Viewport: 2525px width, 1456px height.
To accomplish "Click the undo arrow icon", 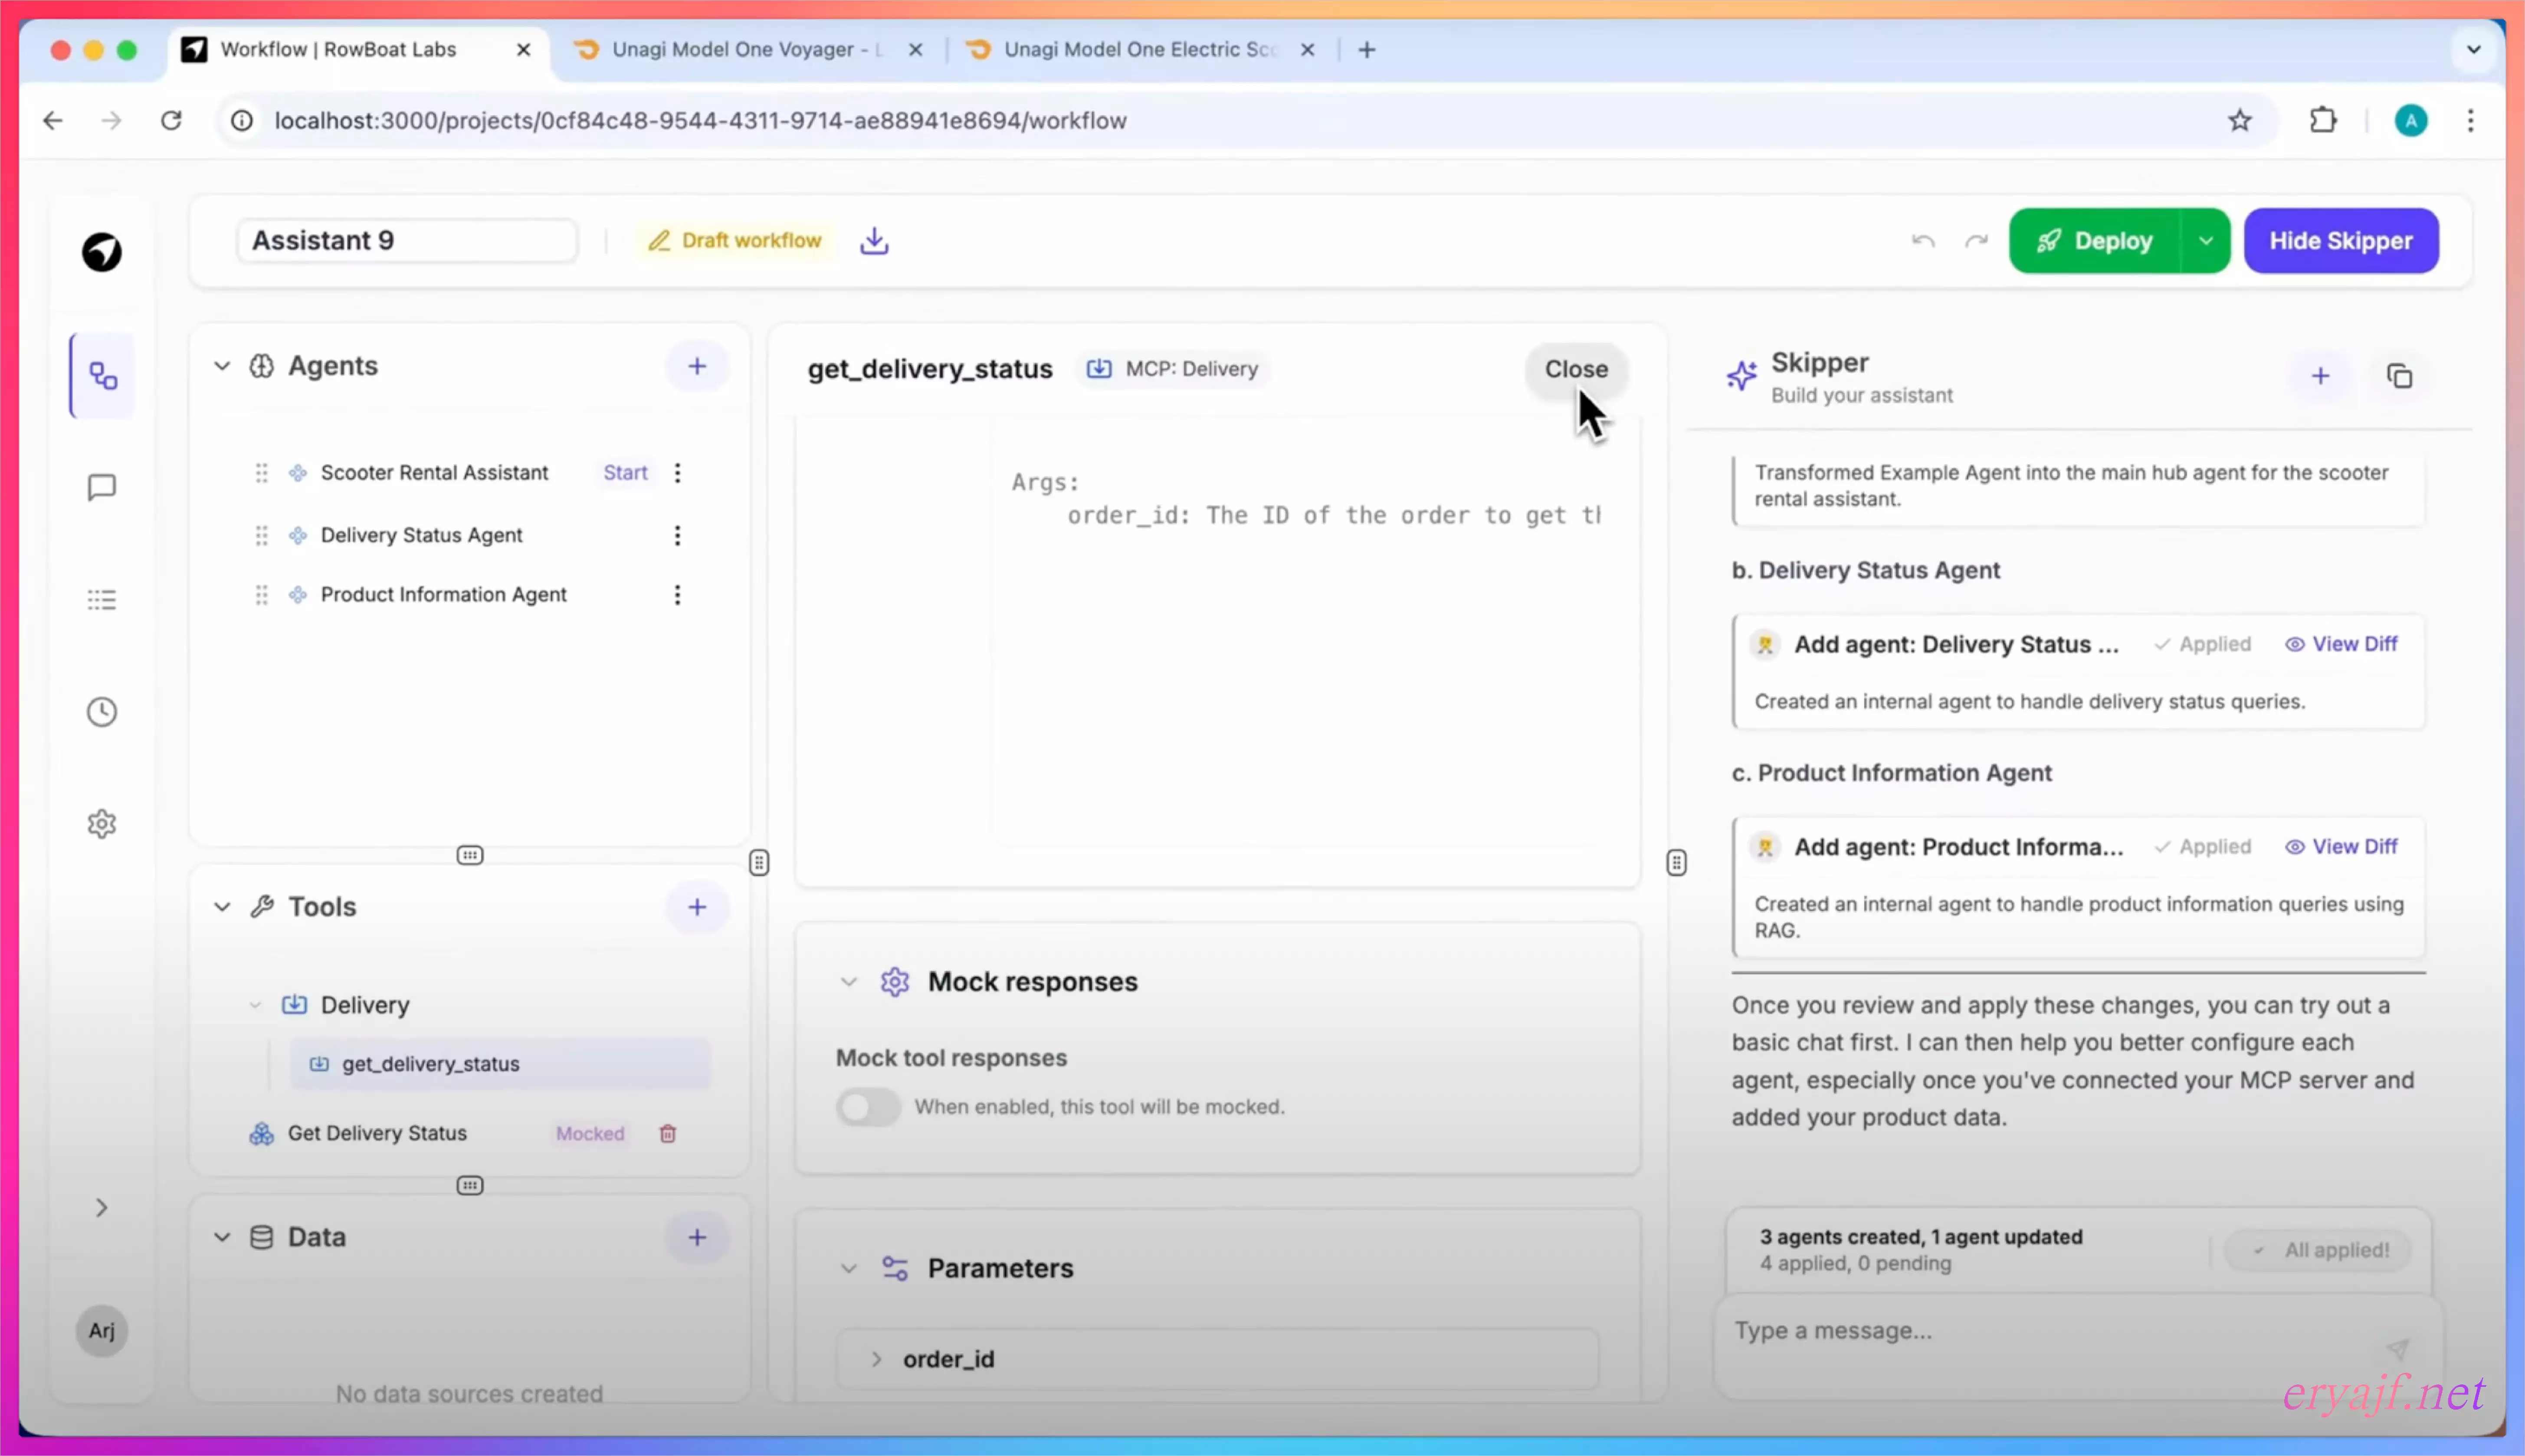I will click(1922, 241).
